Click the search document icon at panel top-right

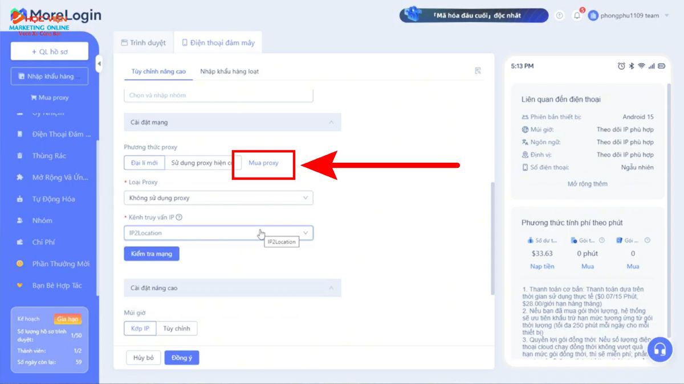[x=478, y=71]
